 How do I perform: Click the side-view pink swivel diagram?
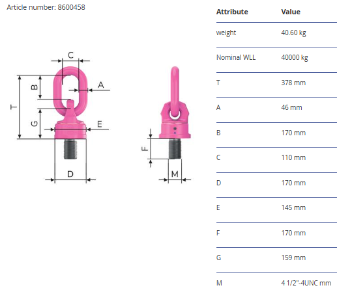[175, 113]
